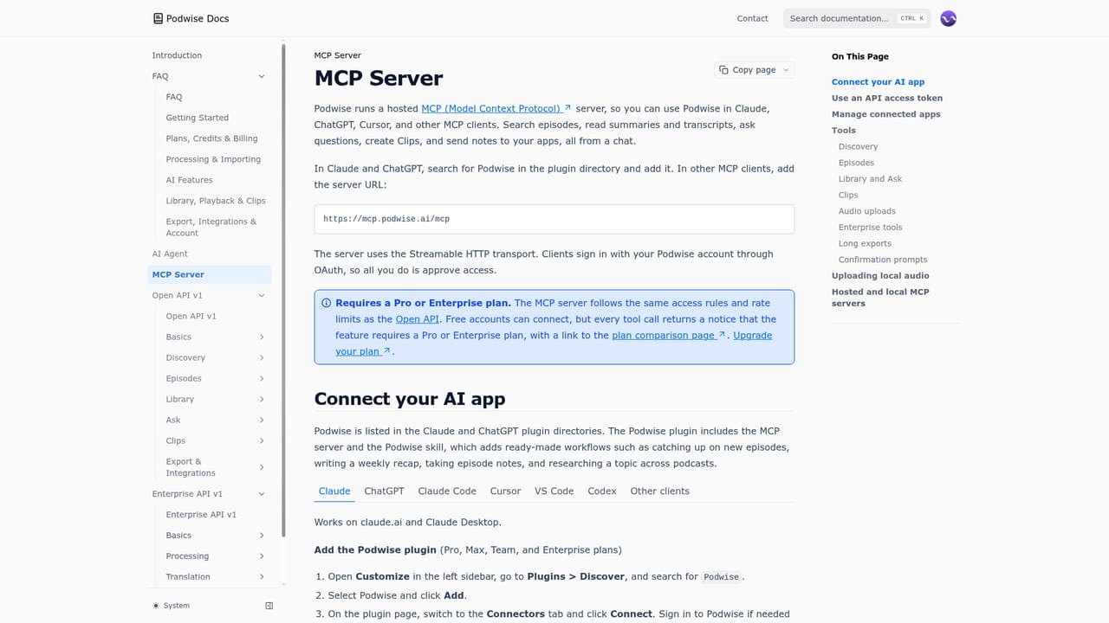Switch to the Claude Code tab
Viewport: 1109px width, 623px height.
pyautogui.click(x=447, y=491)
